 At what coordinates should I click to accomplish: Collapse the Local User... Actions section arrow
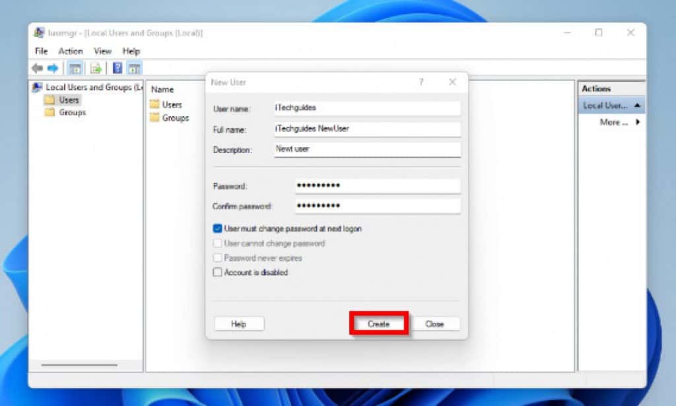tap(637, 106)
